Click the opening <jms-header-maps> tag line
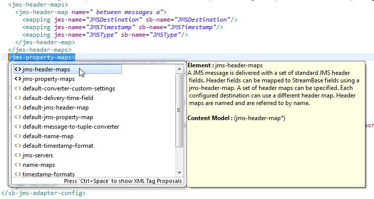This screenshot has width=374, height=199. 38,5
